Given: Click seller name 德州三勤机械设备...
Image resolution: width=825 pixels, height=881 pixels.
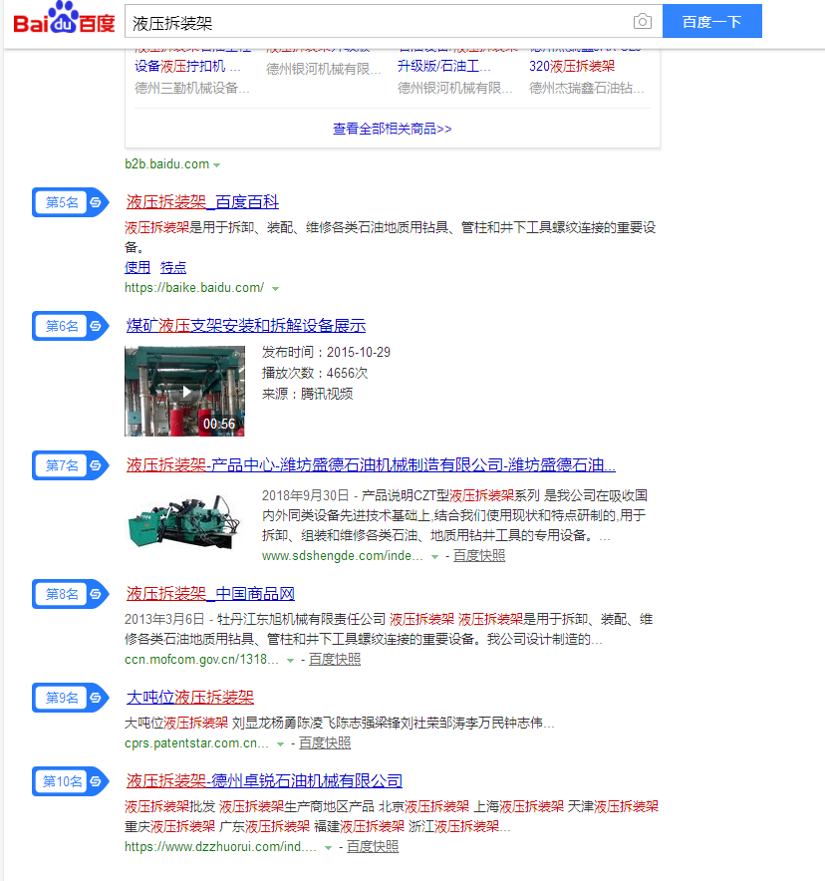Looking at the screenshot, I should pos(192,89).
